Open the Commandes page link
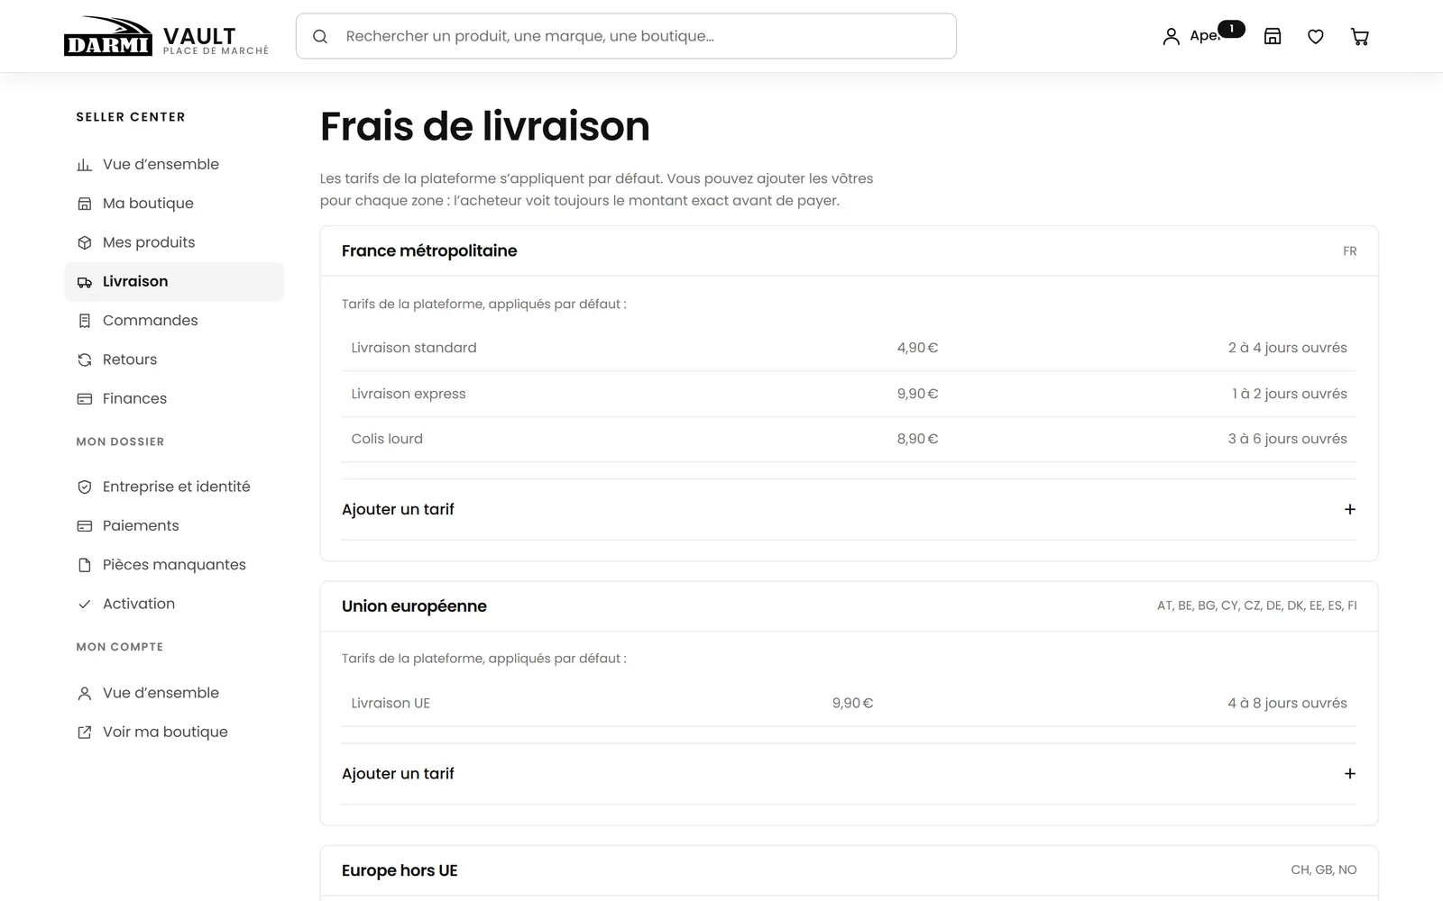Viewport: 1443px width, 901px height. (x=174, y=321)
